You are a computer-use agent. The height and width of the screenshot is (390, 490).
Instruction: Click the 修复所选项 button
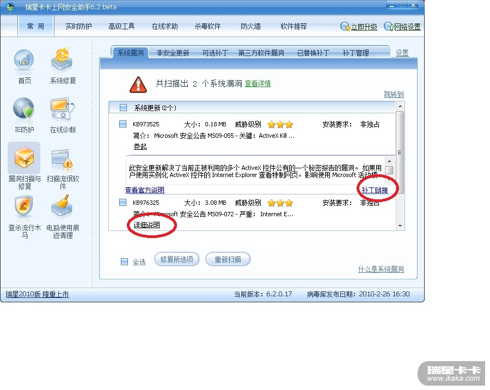[x=177, y=259]
